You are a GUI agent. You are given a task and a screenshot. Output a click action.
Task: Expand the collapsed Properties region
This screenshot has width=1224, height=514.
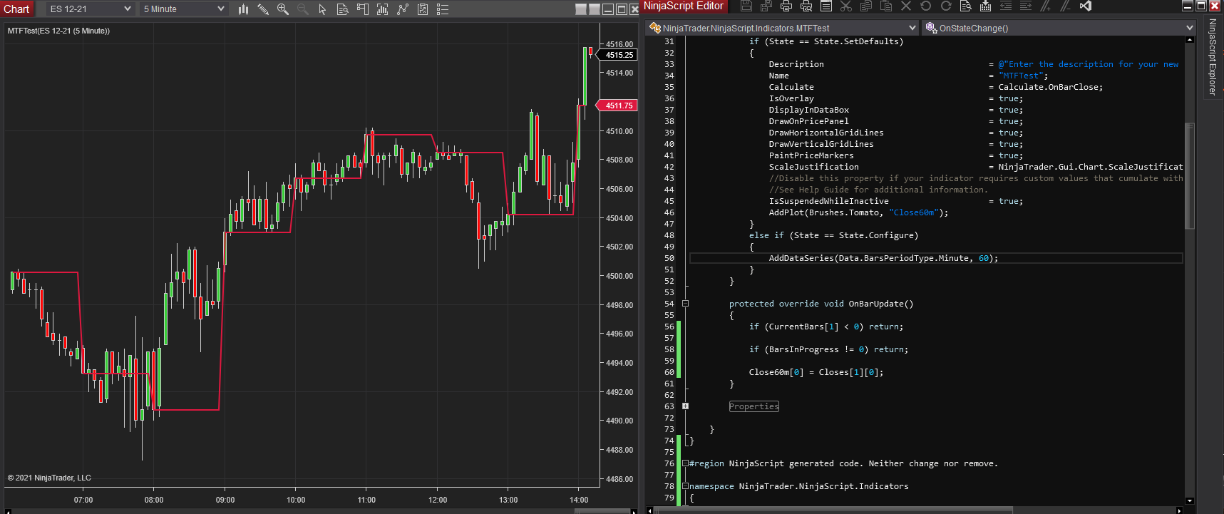[685, 406]
